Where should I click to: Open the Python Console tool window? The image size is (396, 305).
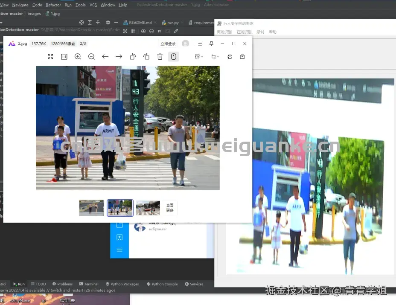point(162,284)
